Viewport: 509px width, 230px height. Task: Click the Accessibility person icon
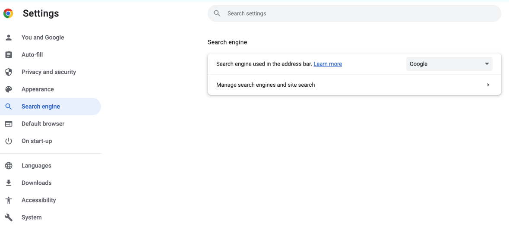9,200
